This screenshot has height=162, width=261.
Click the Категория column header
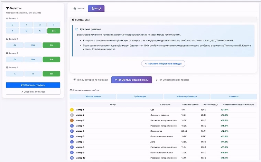[x=165, y=104]
